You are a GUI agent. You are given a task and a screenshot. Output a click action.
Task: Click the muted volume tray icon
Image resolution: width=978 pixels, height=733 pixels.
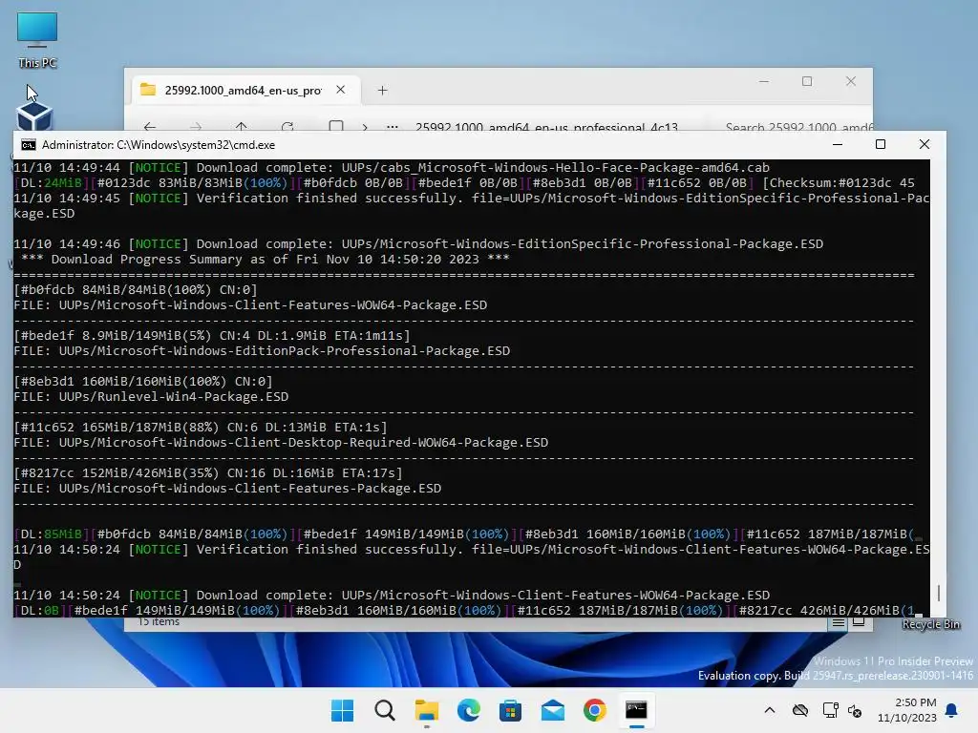[x=855, y=710]
